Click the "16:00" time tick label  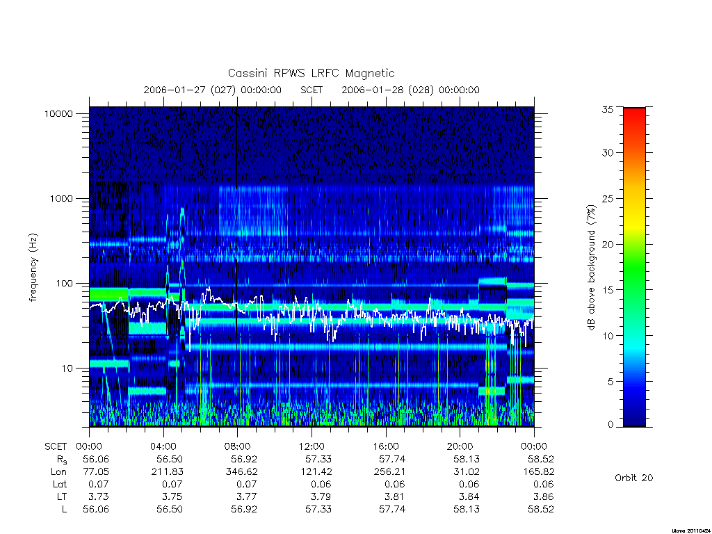pyautogui.click(x=386, y=447)
